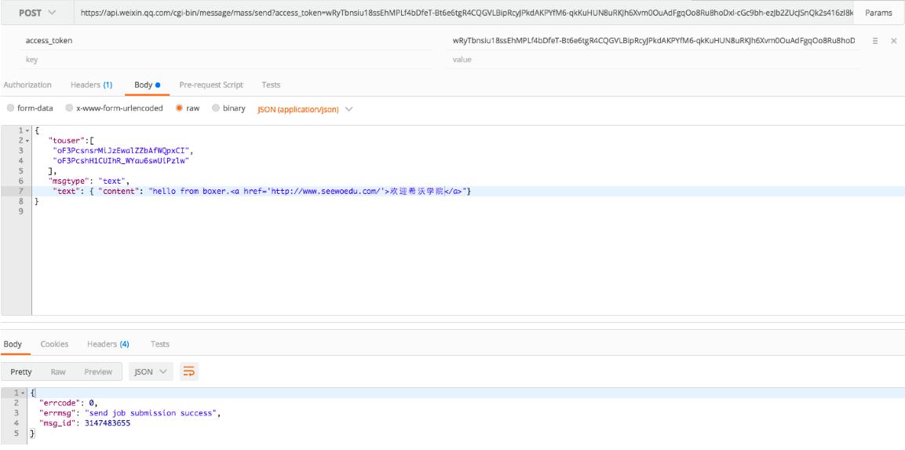
Task: Collapse the JSON object at line 1
Action: [x=27, y=130]
